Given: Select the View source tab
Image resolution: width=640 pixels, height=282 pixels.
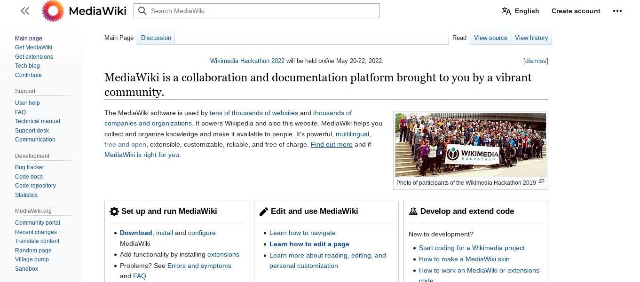Looking at the screenshot, I should click(490, 38).
